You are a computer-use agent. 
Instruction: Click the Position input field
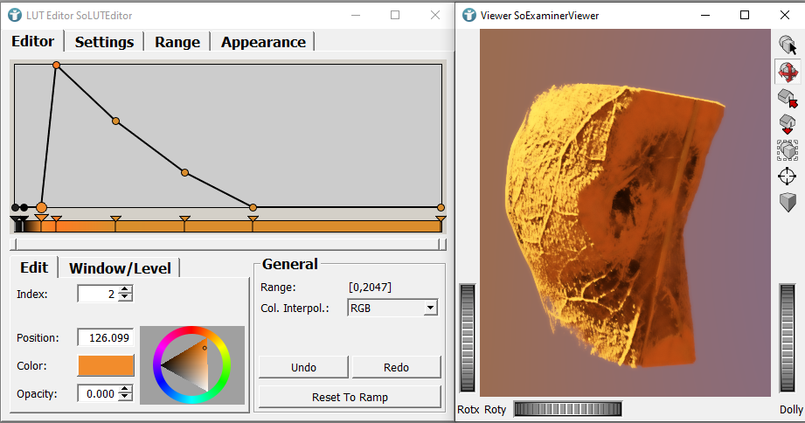pos(105,337)
